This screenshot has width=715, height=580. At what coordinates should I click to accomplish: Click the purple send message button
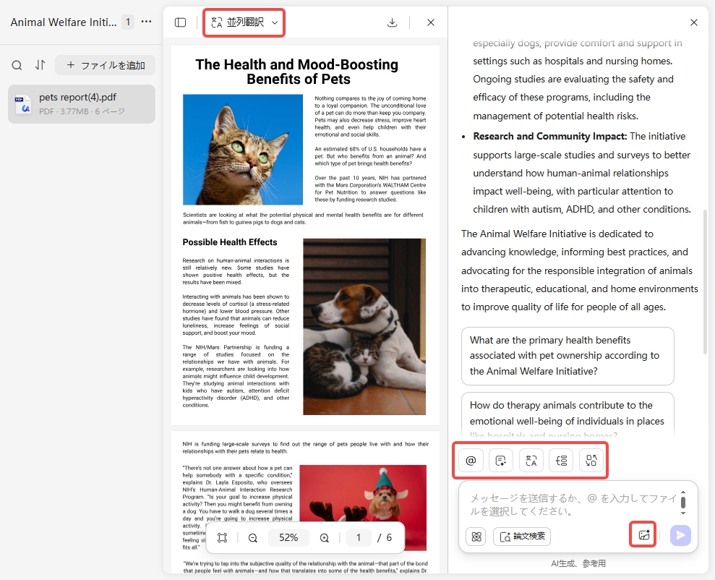[680, 535]
